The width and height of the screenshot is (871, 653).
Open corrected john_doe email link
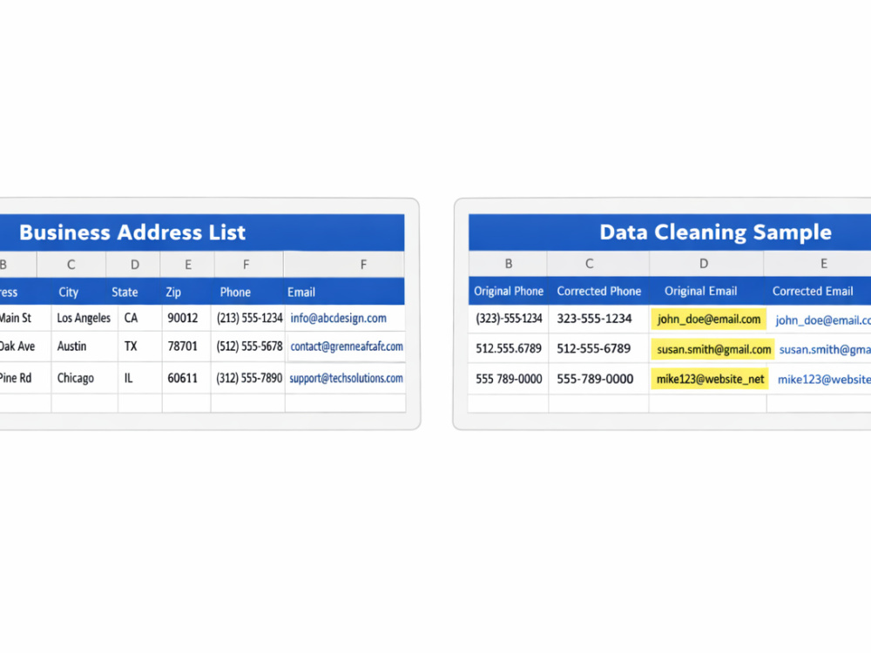(x=823, y=320)
